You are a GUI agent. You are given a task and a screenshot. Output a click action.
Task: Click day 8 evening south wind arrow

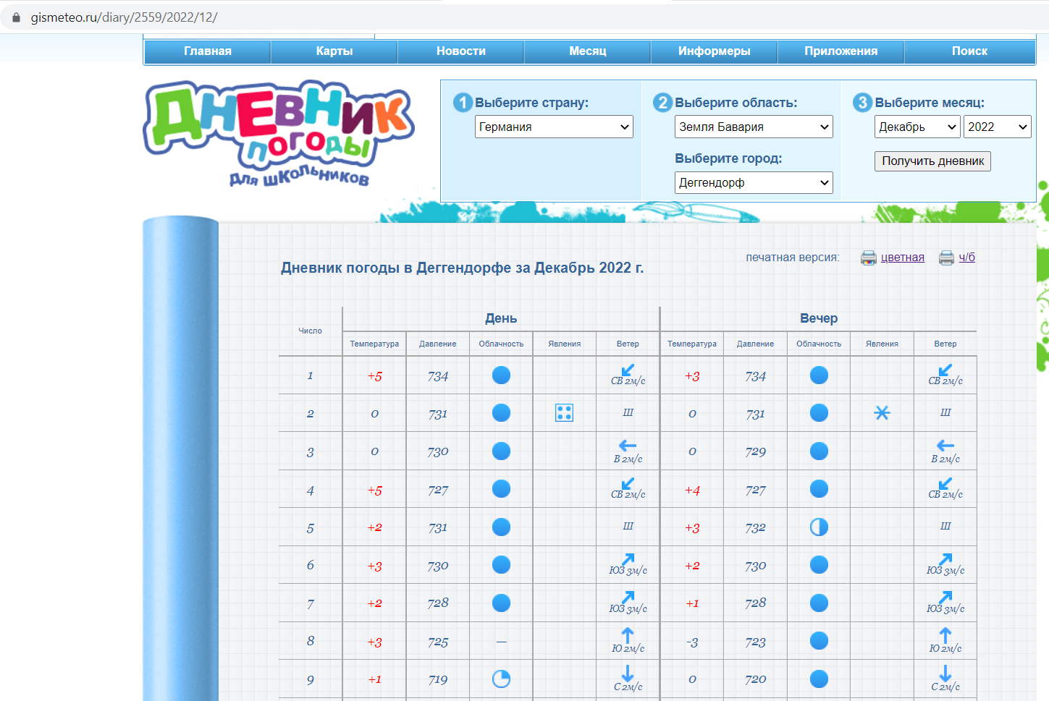[x=945, y=634]
